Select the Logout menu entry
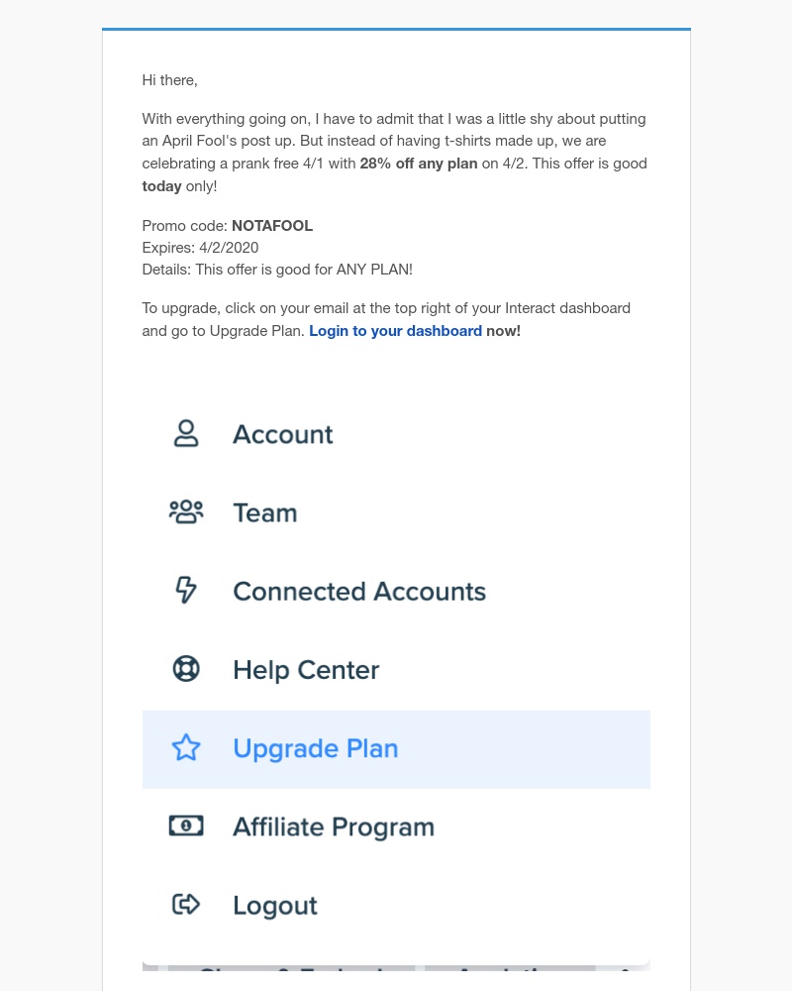Viewport: 792px width, 991px height. (x=396, y=906)
